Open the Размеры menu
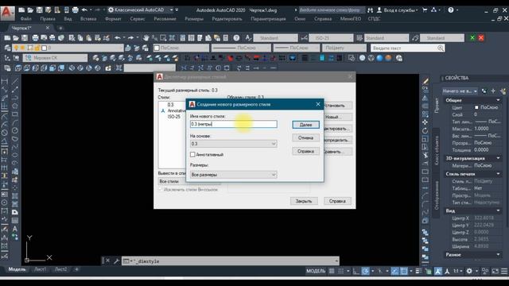 (194, 19)
